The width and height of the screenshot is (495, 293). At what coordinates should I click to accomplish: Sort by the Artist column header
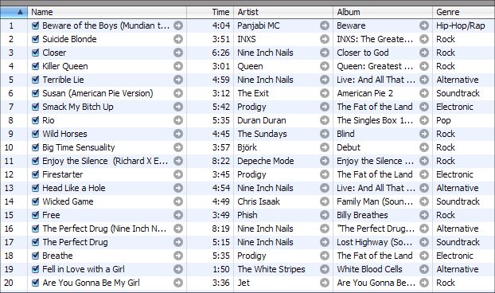283,12
